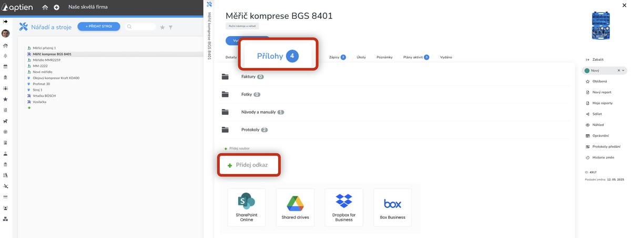Click green plus below the machine list

coord(29,108)
